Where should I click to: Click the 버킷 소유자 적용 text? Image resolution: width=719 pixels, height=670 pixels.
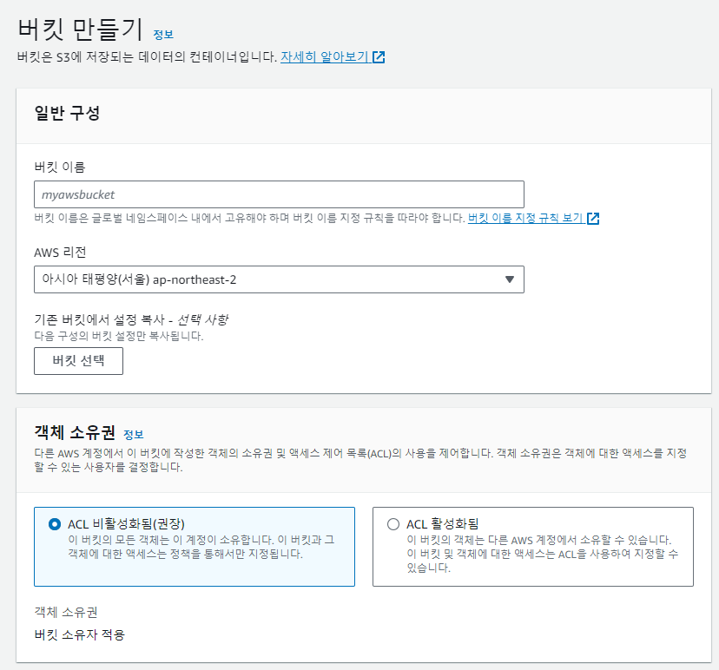pos(79,634)
